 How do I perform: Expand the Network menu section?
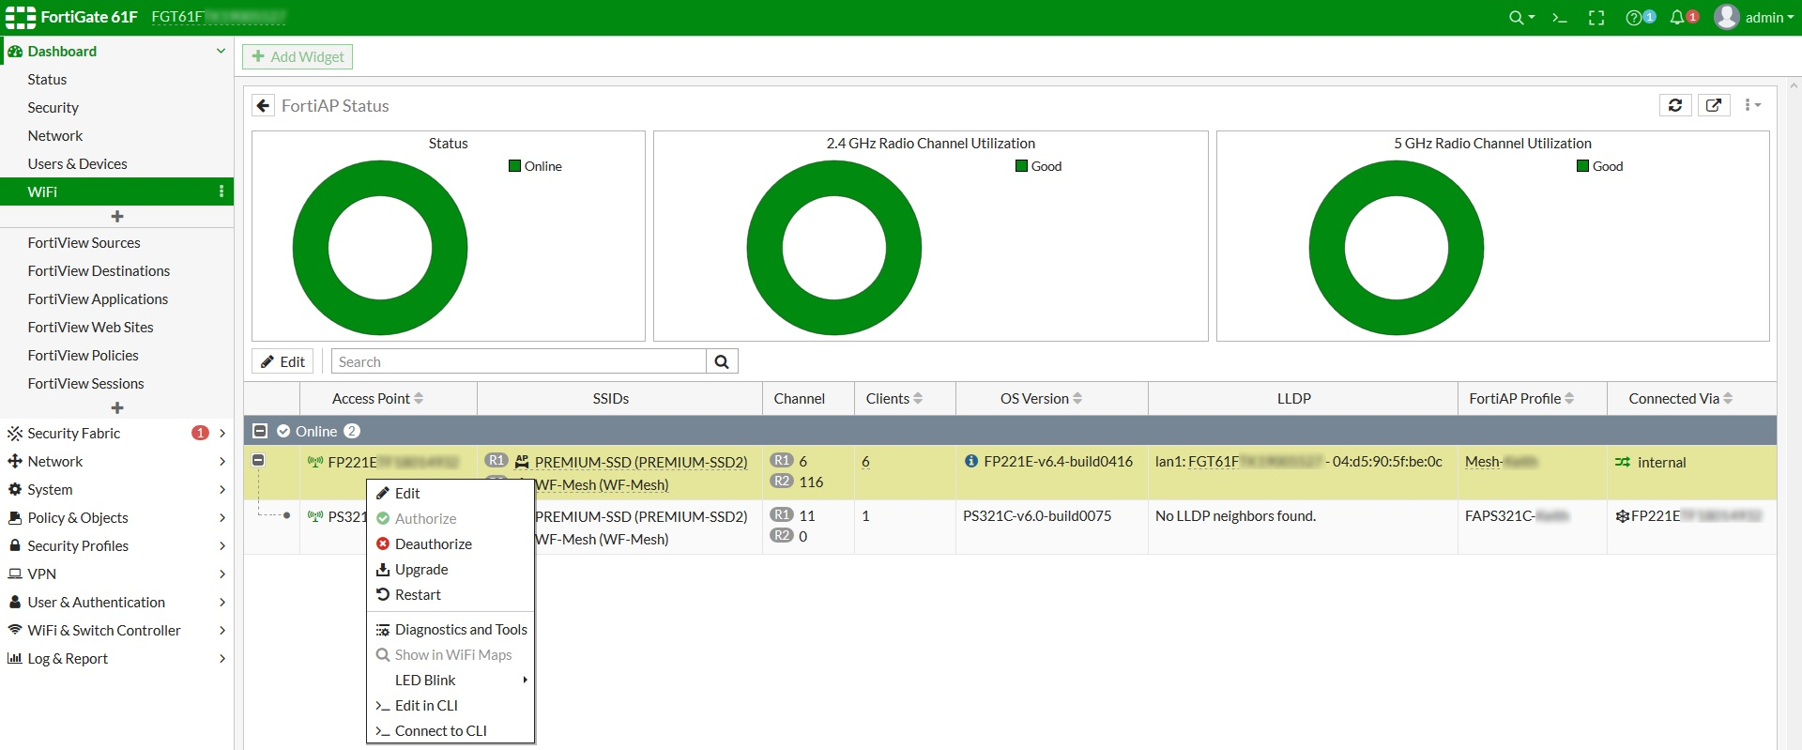(x=222, y=461)
